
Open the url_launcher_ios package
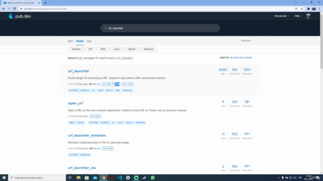[x=82, y=167]
